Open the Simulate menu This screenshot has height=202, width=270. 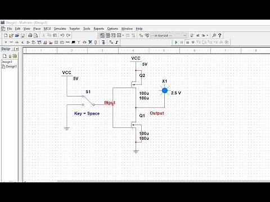click(x=60, y=29)
